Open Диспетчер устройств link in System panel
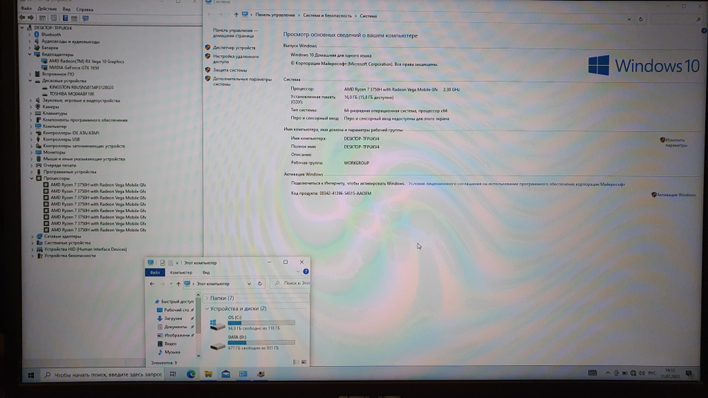This screenshot has width=708, height=398. [234, 47]
